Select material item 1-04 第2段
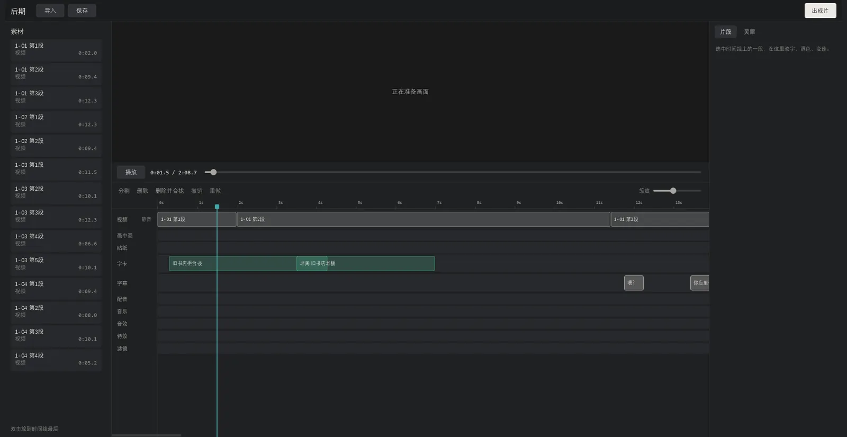Screen dimensions: 847x437 [56, 311]
